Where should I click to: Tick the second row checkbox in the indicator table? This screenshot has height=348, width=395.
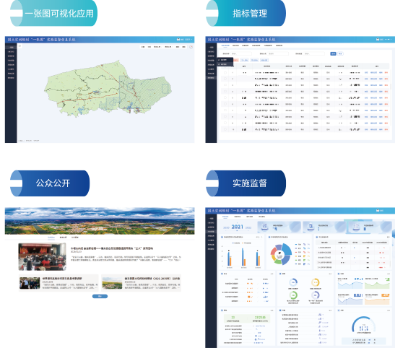pyautogui.click(x=225, y=79)
